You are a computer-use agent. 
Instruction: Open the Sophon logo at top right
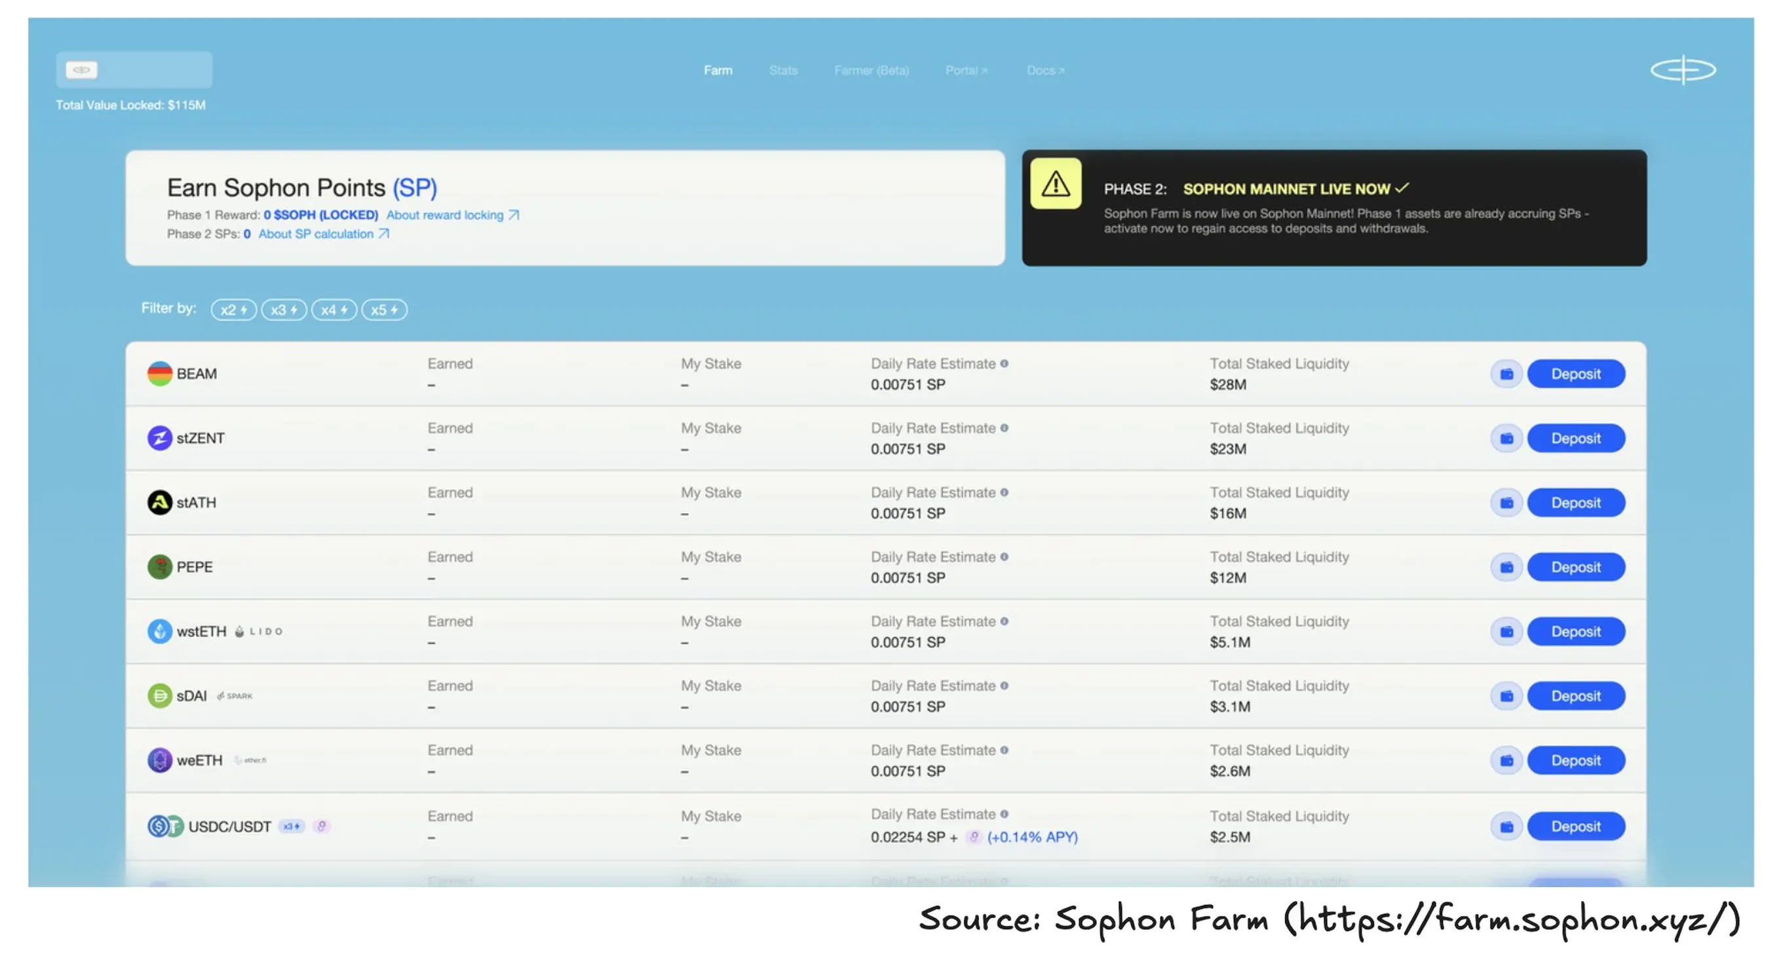[1683, 70]
